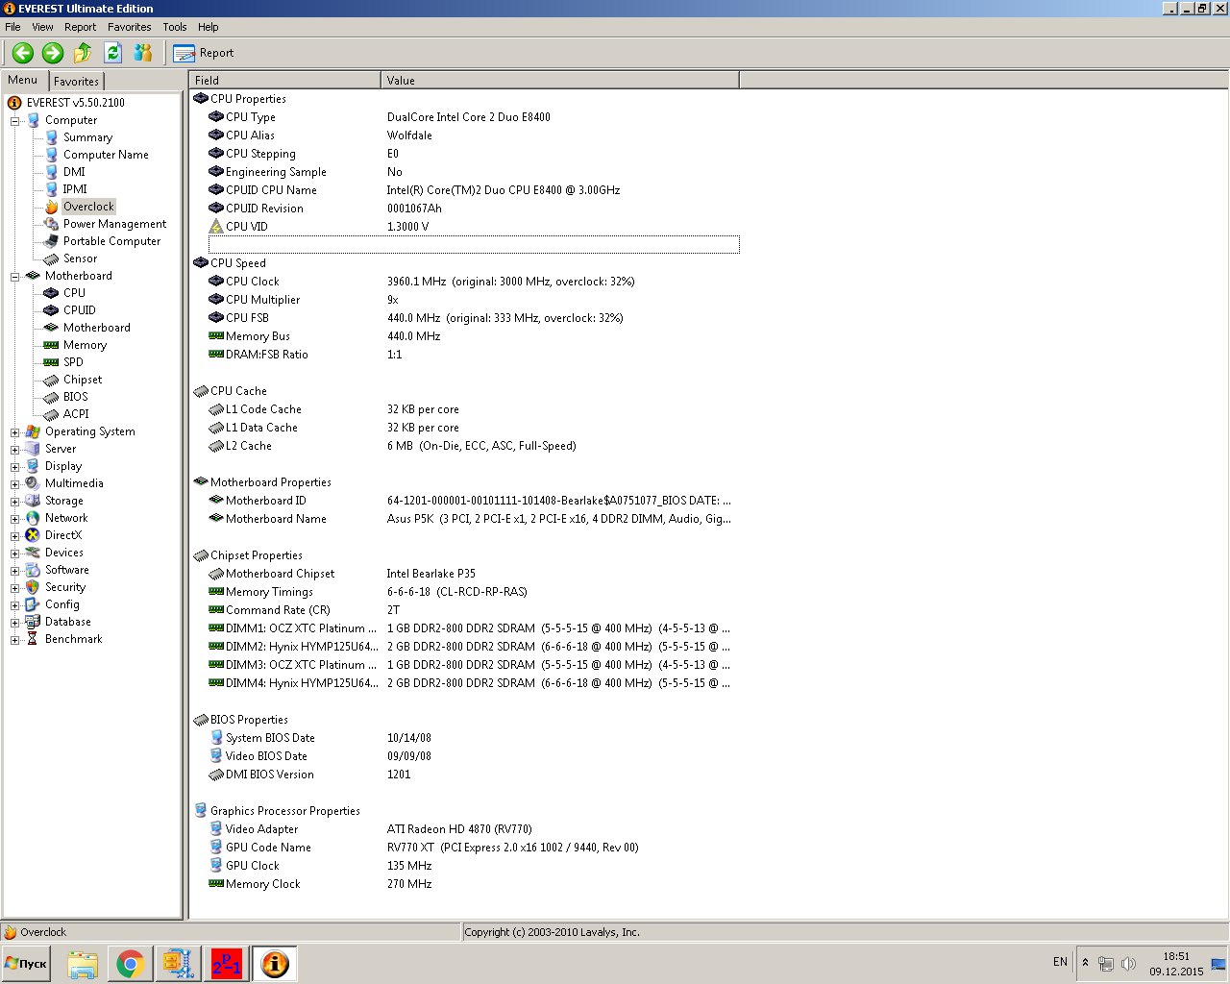Open the Computer Name item icon
The image size is (1230, 984).
(x=52, y=155)
